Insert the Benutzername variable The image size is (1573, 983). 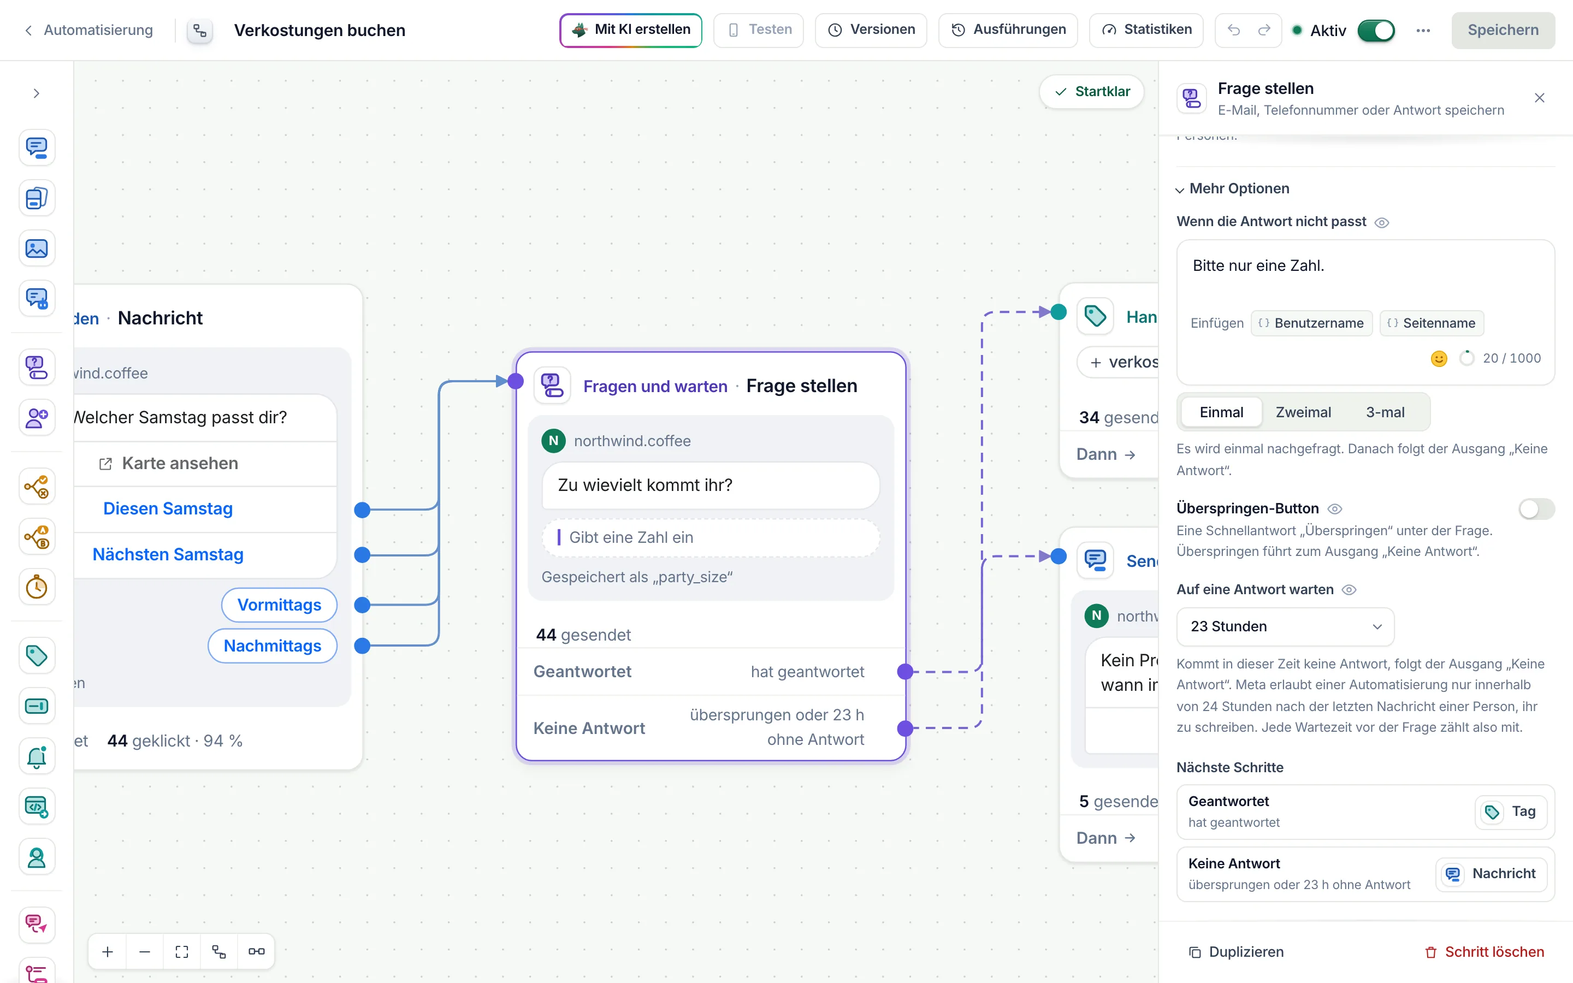(x=1311, y=323)
